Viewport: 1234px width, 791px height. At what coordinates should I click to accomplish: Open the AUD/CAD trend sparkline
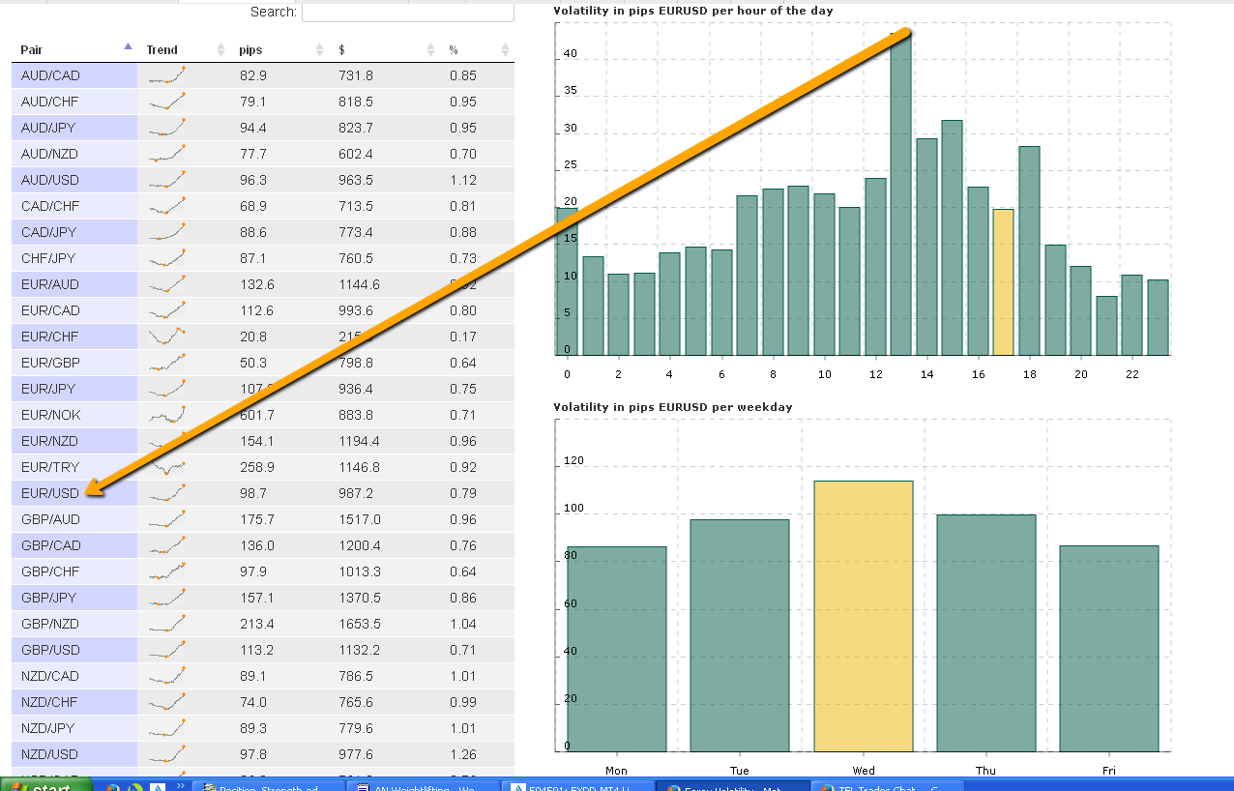click(166, 75)
